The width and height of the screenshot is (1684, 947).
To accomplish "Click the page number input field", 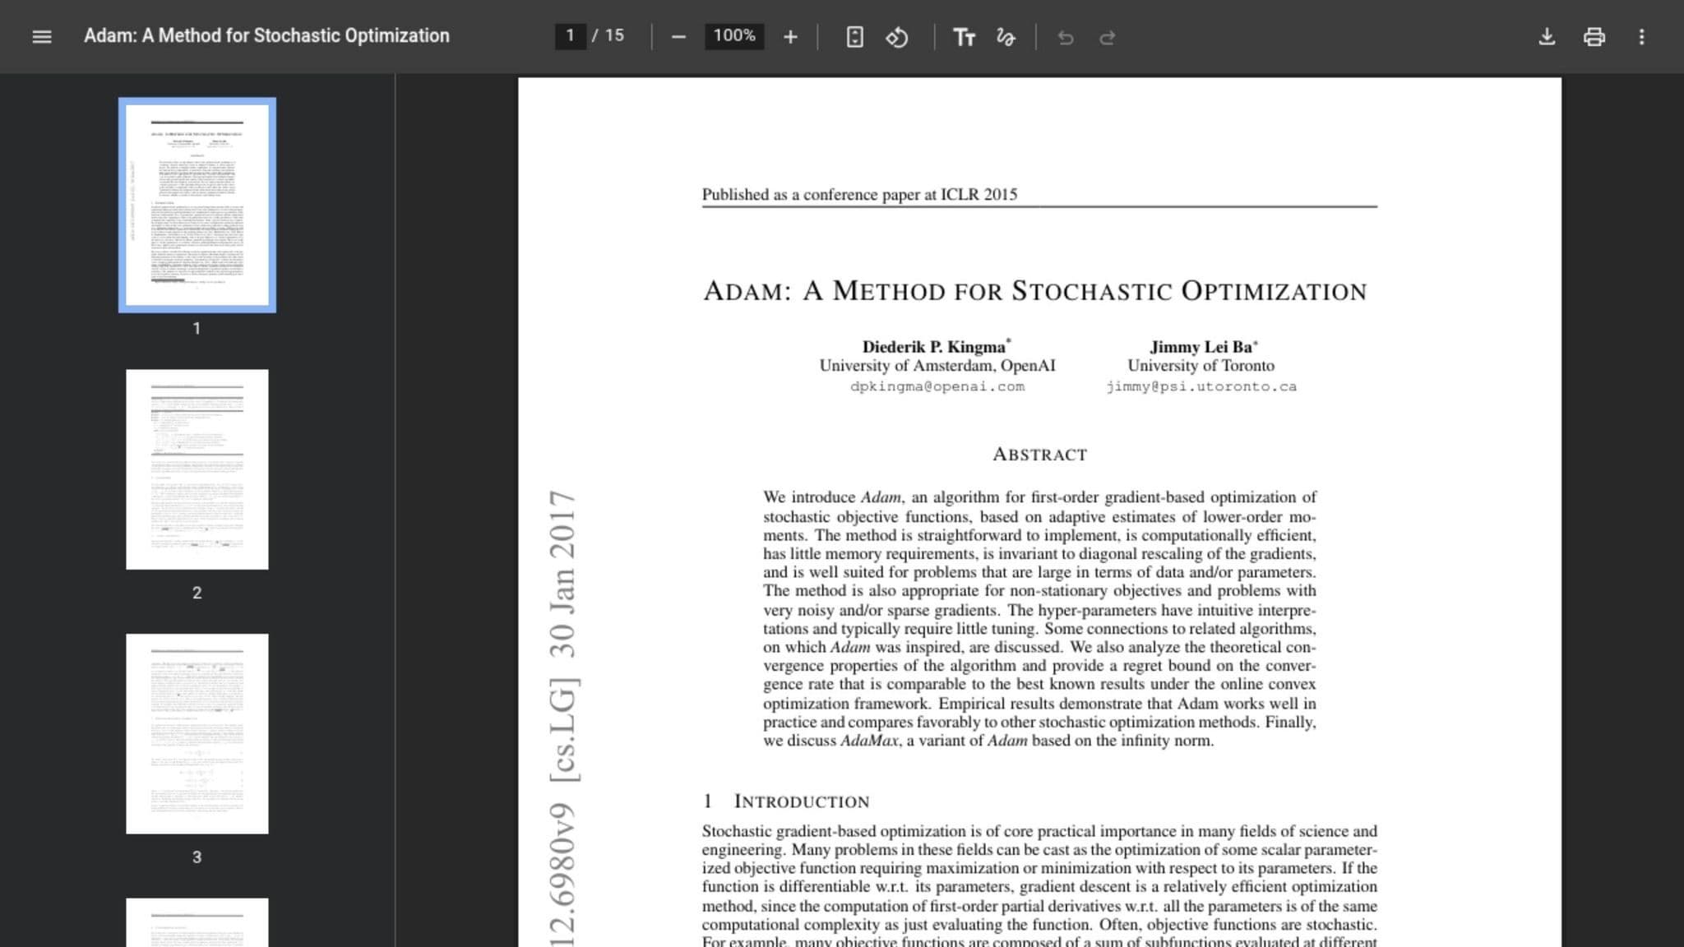I will (x=570, y=35).
